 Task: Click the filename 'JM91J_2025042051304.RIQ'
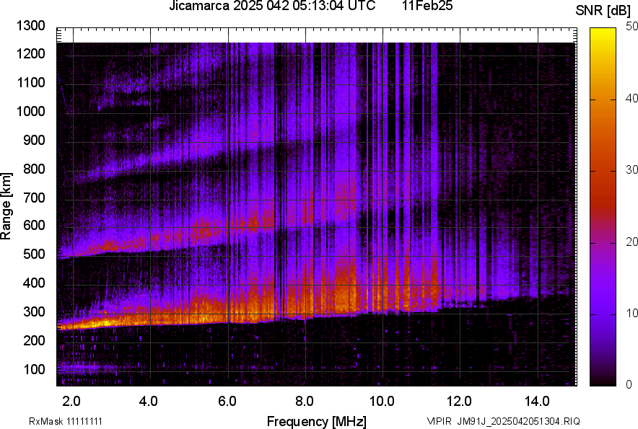[518, 421]
